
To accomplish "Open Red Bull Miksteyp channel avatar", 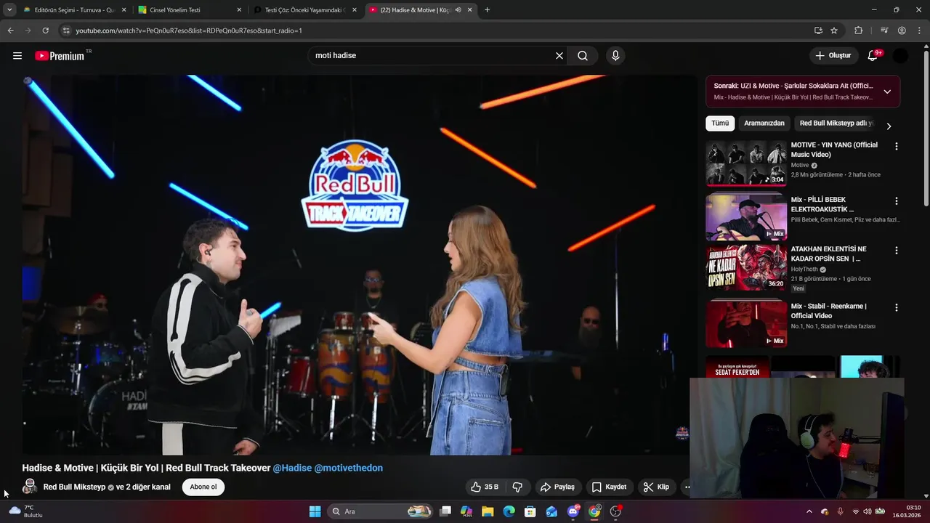I will click(x=30, y=487).
